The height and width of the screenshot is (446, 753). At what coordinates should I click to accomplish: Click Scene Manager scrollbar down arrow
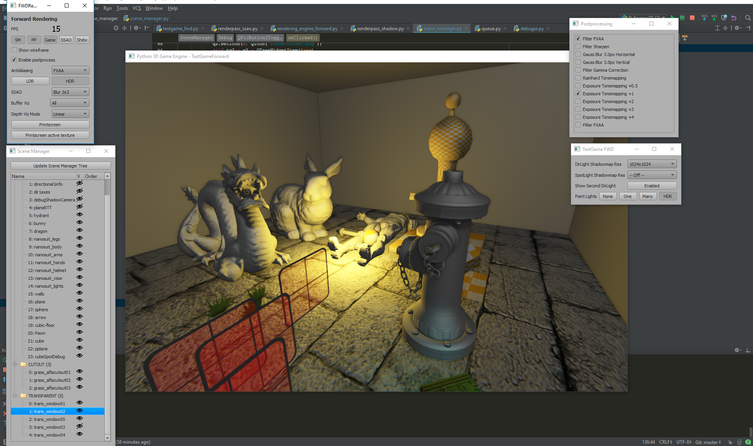(107, 438)
